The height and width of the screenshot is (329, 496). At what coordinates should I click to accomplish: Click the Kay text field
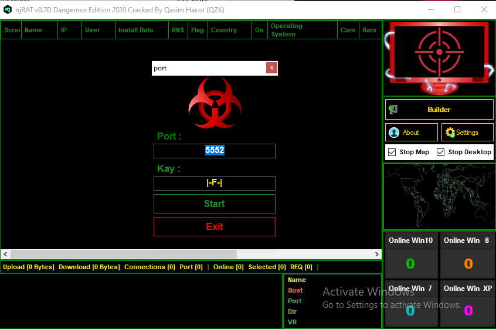(214, 184)
